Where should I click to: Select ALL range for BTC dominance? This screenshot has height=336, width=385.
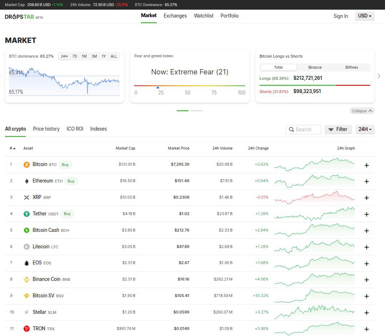[x=114, y=56]
